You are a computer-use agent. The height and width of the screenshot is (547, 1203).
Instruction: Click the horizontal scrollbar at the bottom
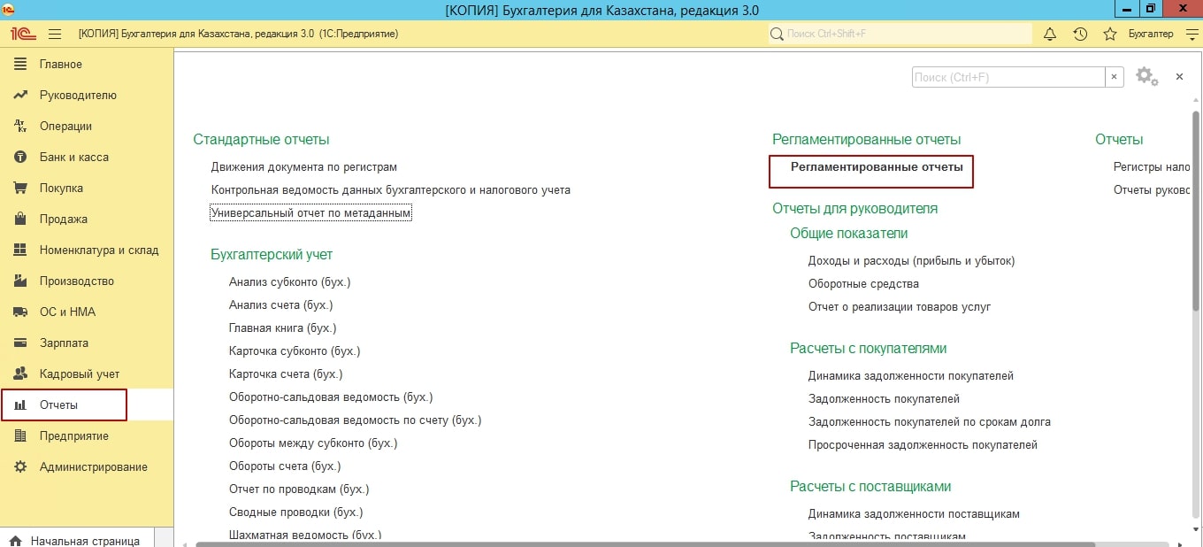[619, 543]
